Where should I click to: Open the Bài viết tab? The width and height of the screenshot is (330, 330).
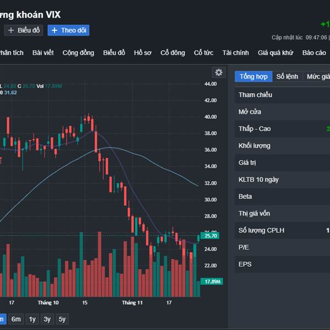[x=43, y=53]
